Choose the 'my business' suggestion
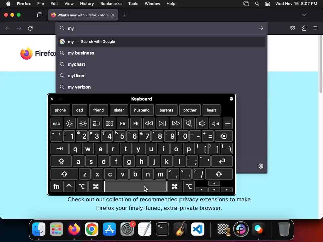 (x=161, y=53)
